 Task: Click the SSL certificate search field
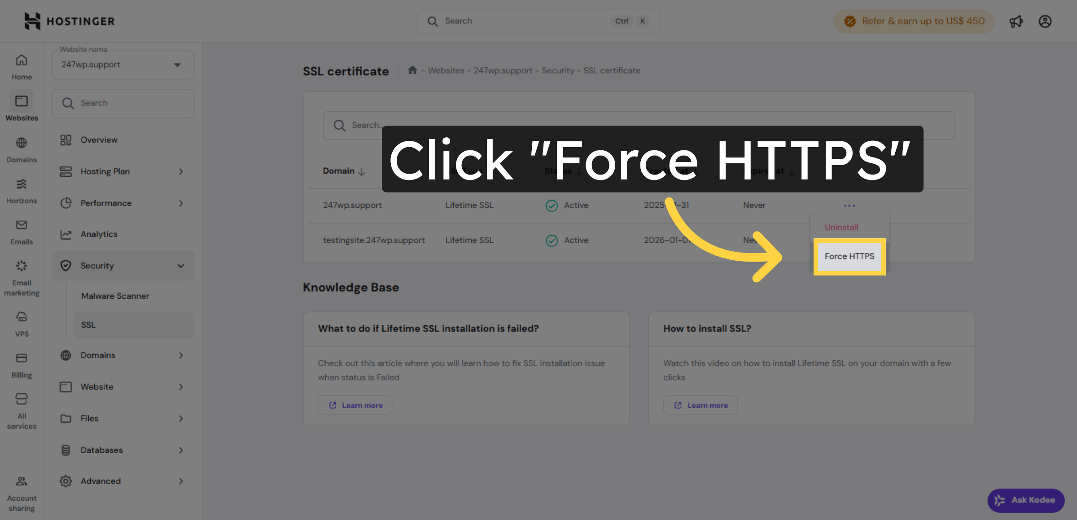pos(449,125)
